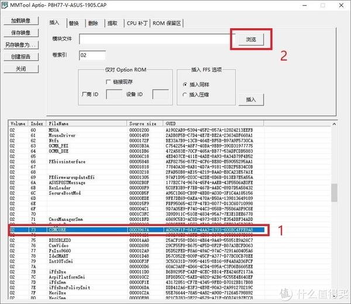Viewport: 351px width, 304px height.
Task: Click index 6D row with size 00000EDE
Action: [136, 199]
